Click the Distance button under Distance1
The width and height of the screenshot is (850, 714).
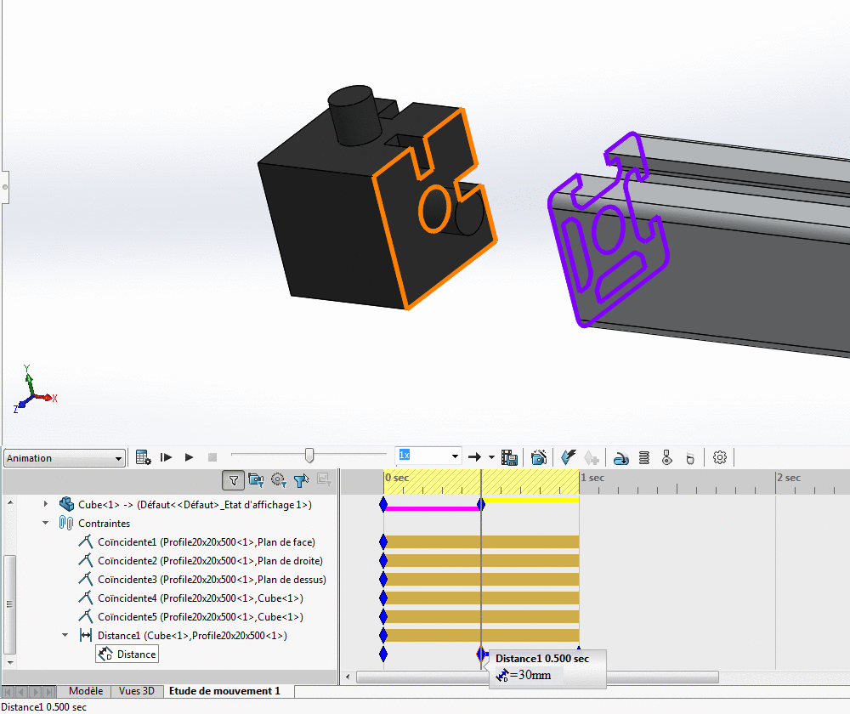tap(127, 654)
